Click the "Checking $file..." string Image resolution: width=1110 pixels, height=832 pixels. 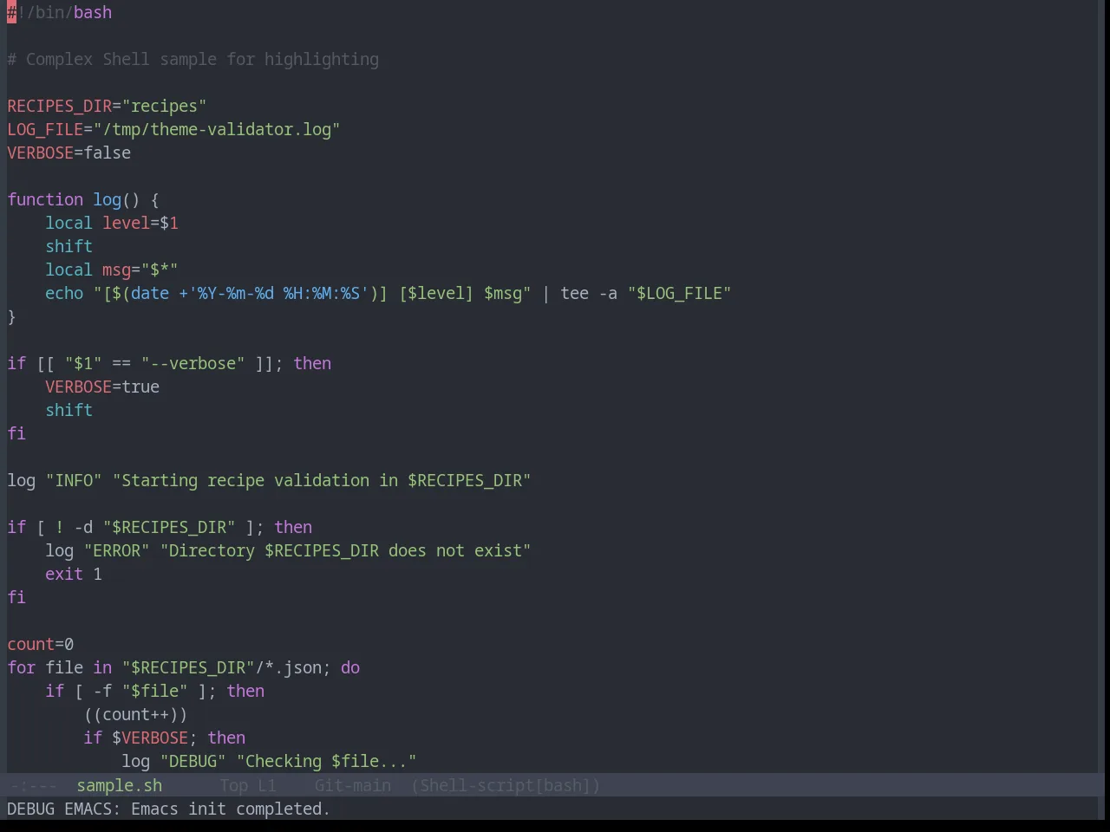coord(326,761)
